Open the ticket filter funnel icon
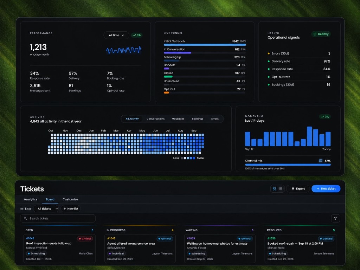This screenshot has height=270, width=360. 335,218
